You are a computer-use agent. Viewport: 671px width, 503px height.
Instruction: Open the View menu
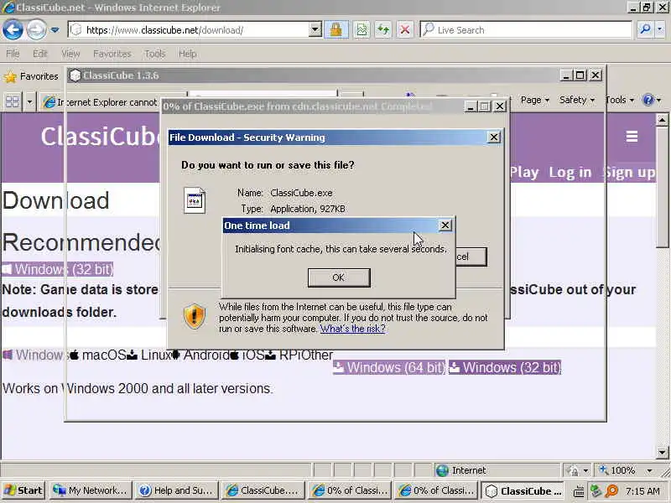(x=70, y=54)
